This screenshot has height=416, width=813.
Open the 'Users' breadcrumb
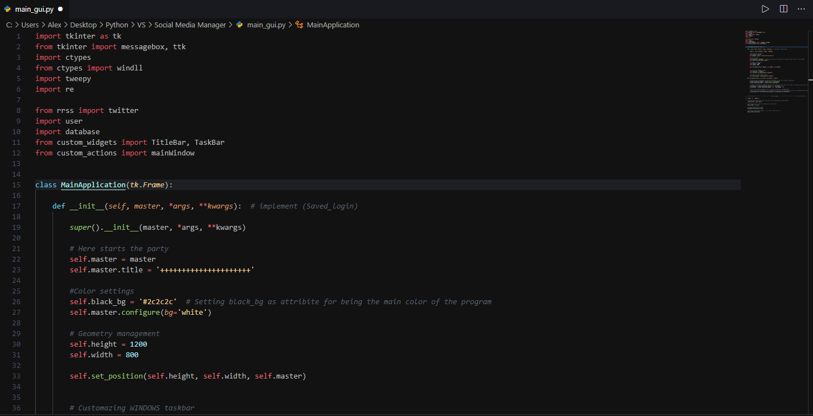(30, 25)
